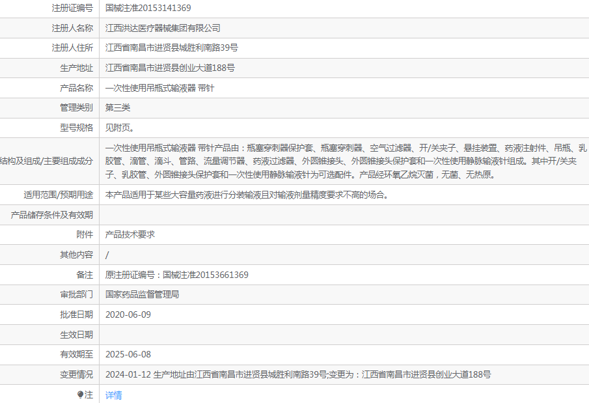589x403 pixels.
Task: Select the slash value in 其他内容 row
Action: pyautogui.click(x=107, y=255)
